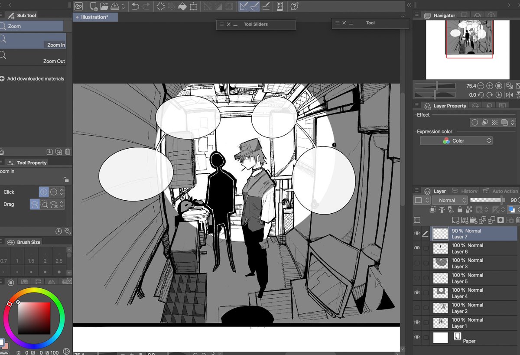Hide the Paper layer eye icon
The image size is (520, 355).
(x=417, y=338)
